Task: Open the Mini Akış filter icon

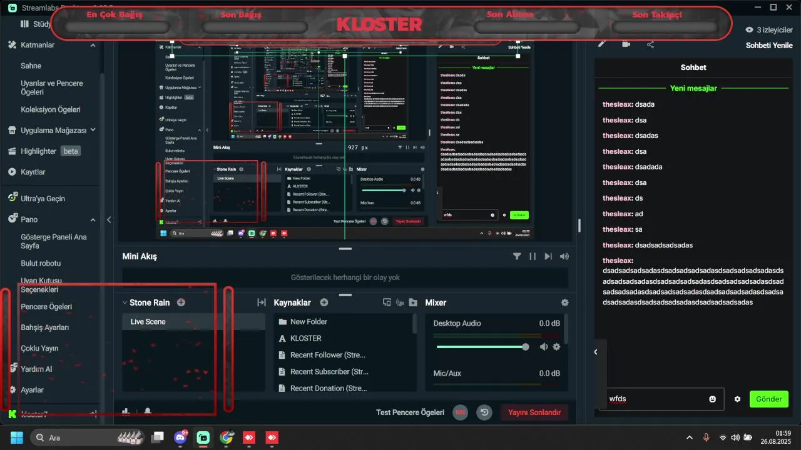Action: (x=517, y=256)
